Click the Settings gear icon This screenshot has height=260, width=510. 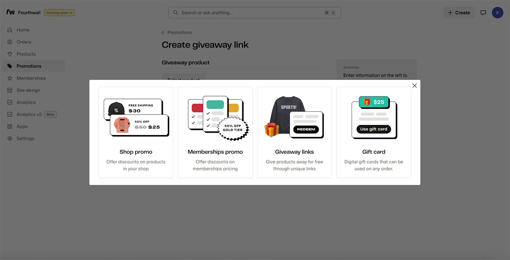pyautogui.click(x=10, y=138)
